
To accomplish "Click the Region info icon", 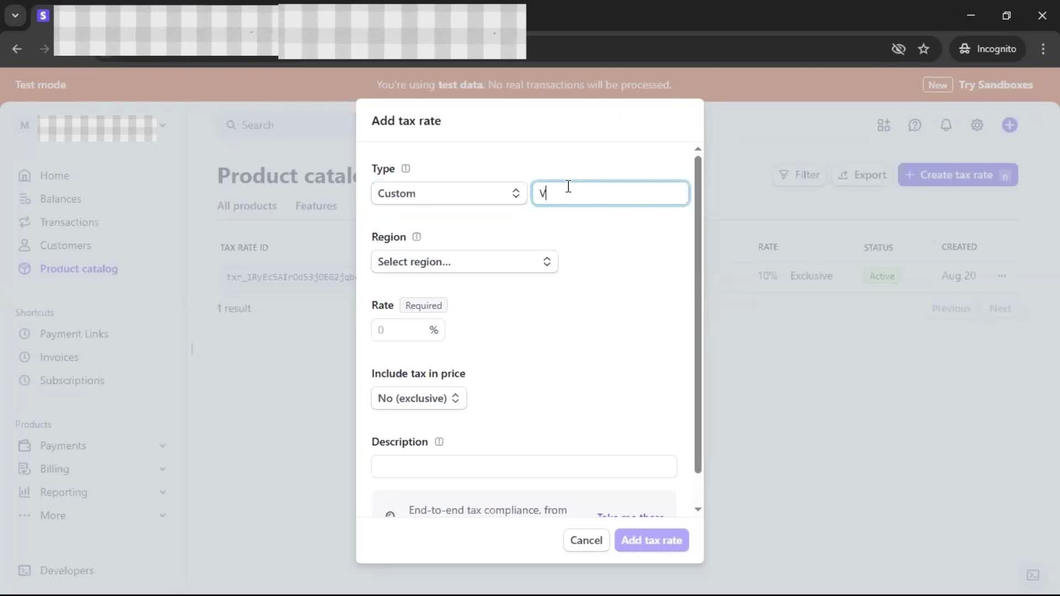I will pyautogui.click(x=417, y=237).
